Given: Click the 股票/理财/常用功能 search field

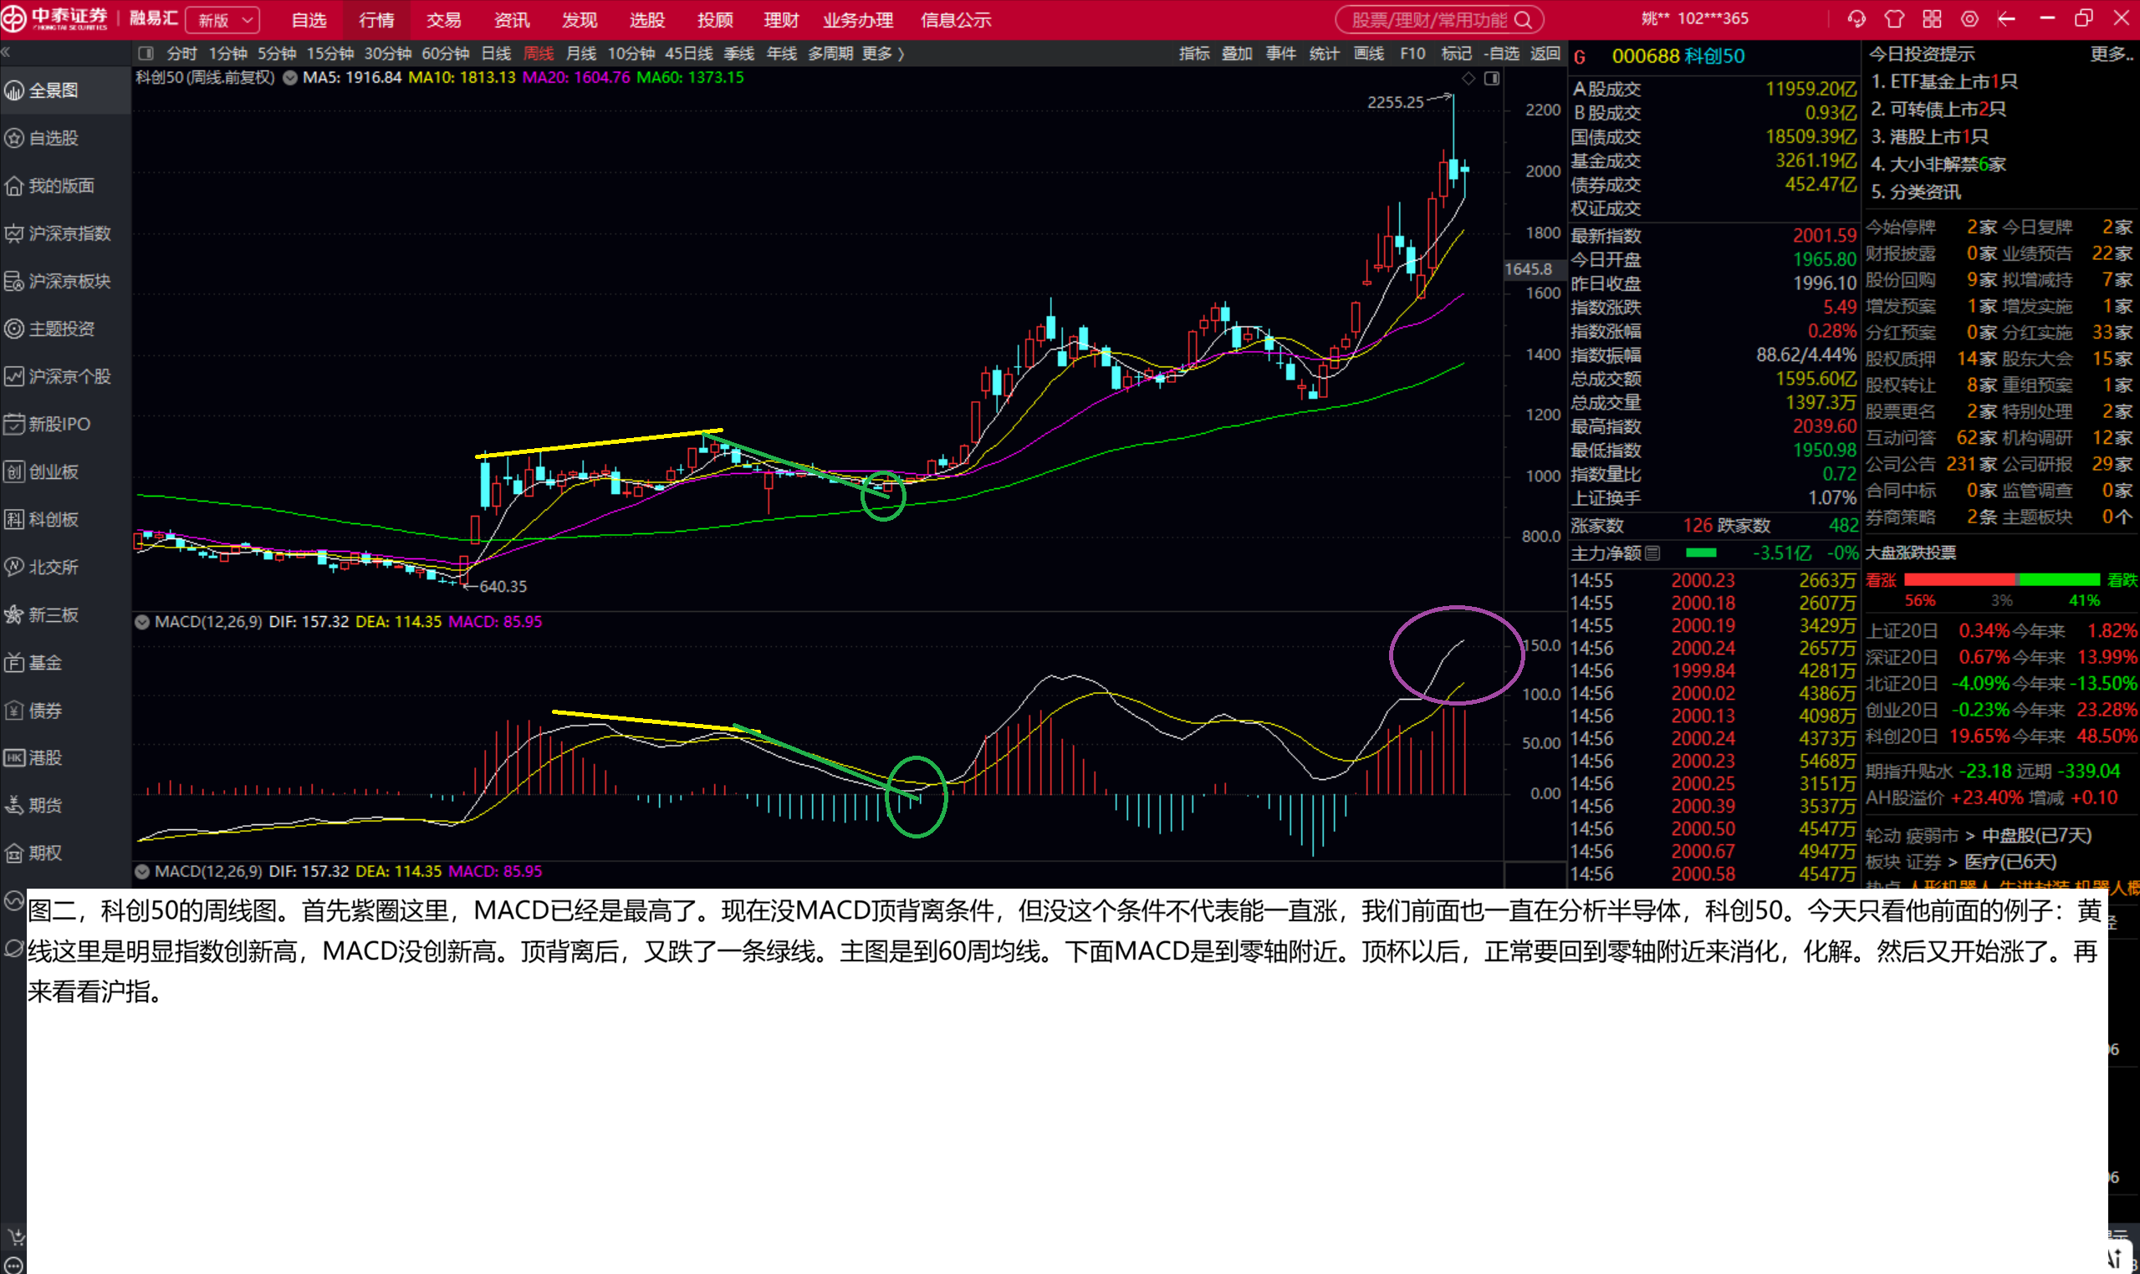Looking at the screenshot, I should point(1440,20).
